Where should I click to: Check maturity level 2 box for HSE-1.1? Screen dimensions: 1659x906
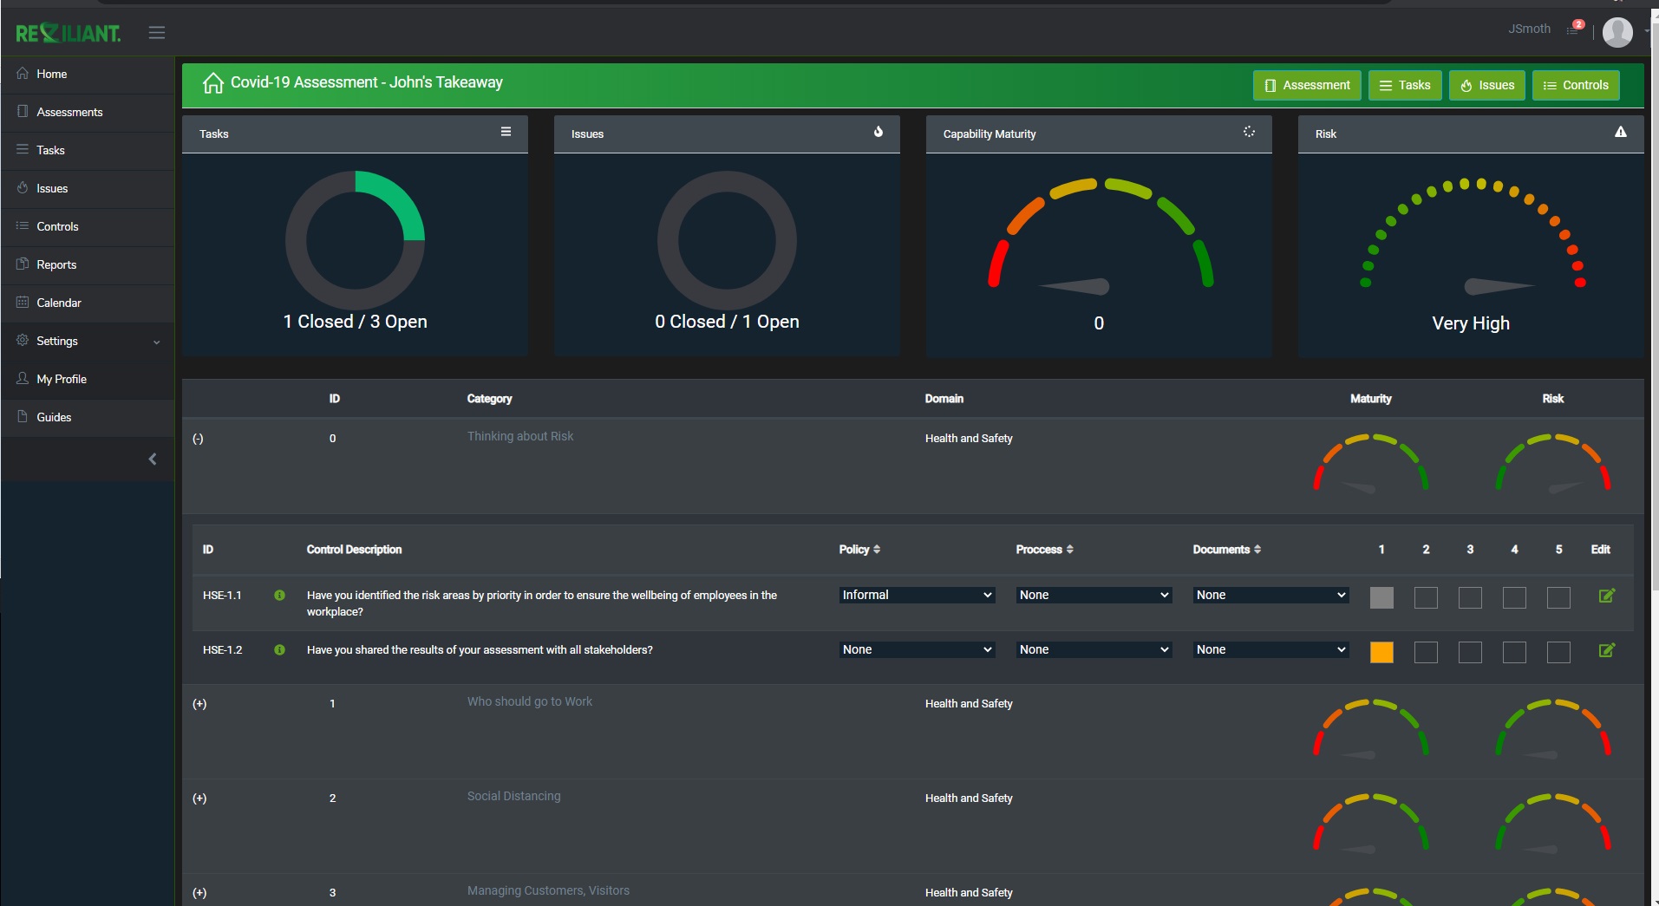click(1426, 597)
